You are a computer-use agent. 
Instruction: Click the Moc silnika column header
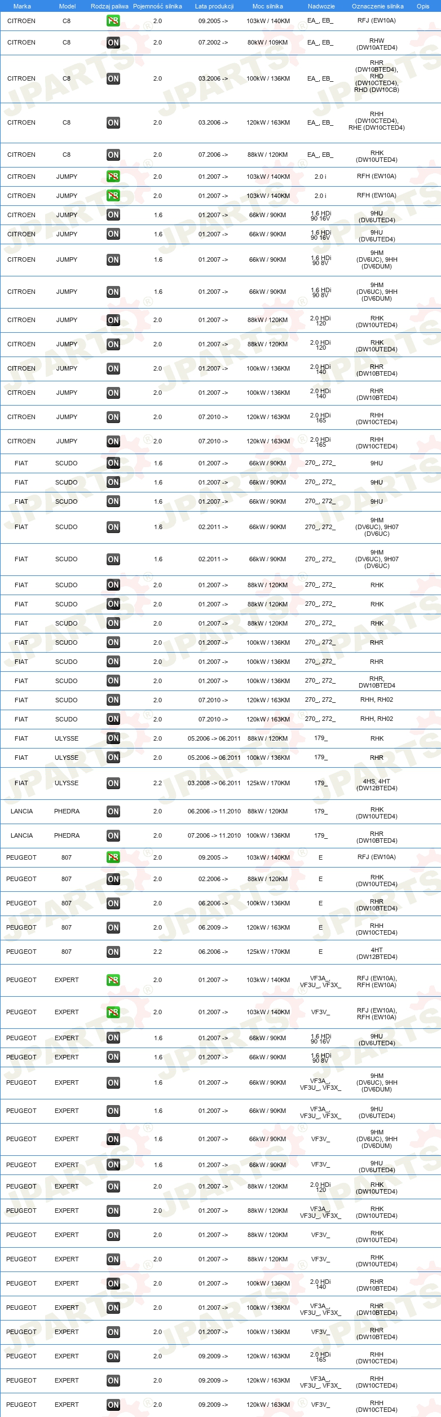[x=268, y=6]
